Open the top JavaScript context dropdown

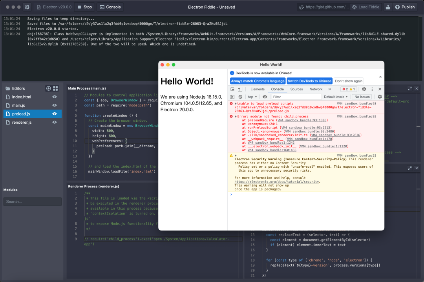coord(252,97)
